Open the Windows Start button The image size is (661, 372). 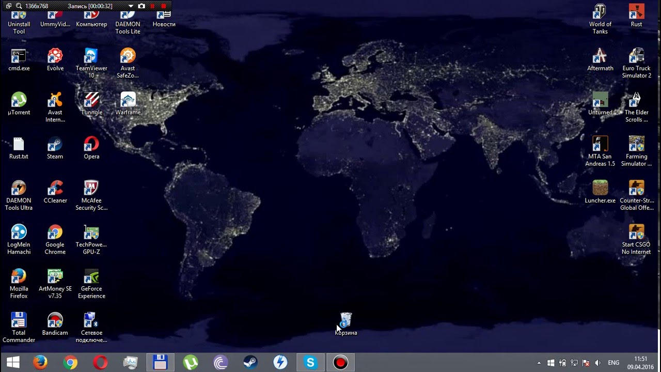tap(13, 363)
